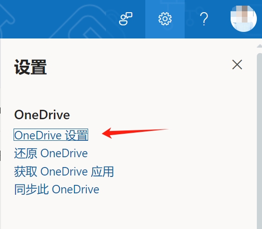Viewport: 262px width, 229px height.
Task: Open OneDrive 设置 link
Action: [x=51, y=135]
